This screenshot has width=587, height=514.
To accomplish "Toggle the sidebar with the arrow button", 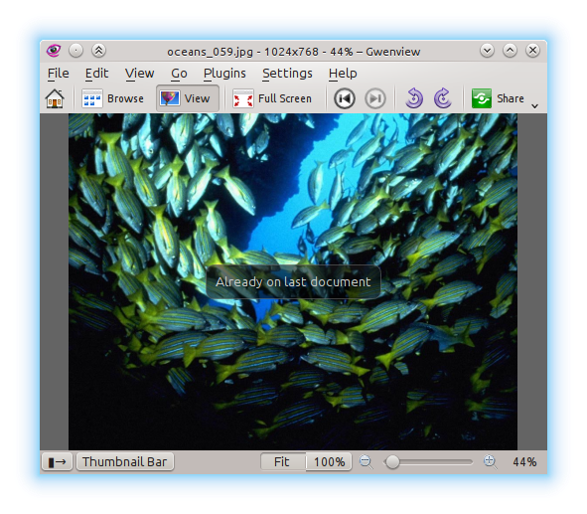I will (x=57, y=462).
